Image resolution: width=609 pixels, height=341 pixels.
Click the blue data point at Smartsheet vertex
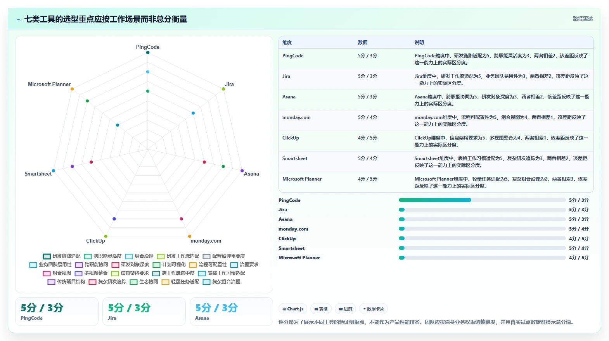pyautogui.click(x=54, y=171)
